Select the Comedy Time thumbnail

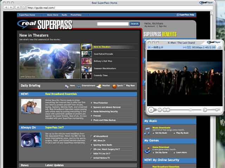86,76
